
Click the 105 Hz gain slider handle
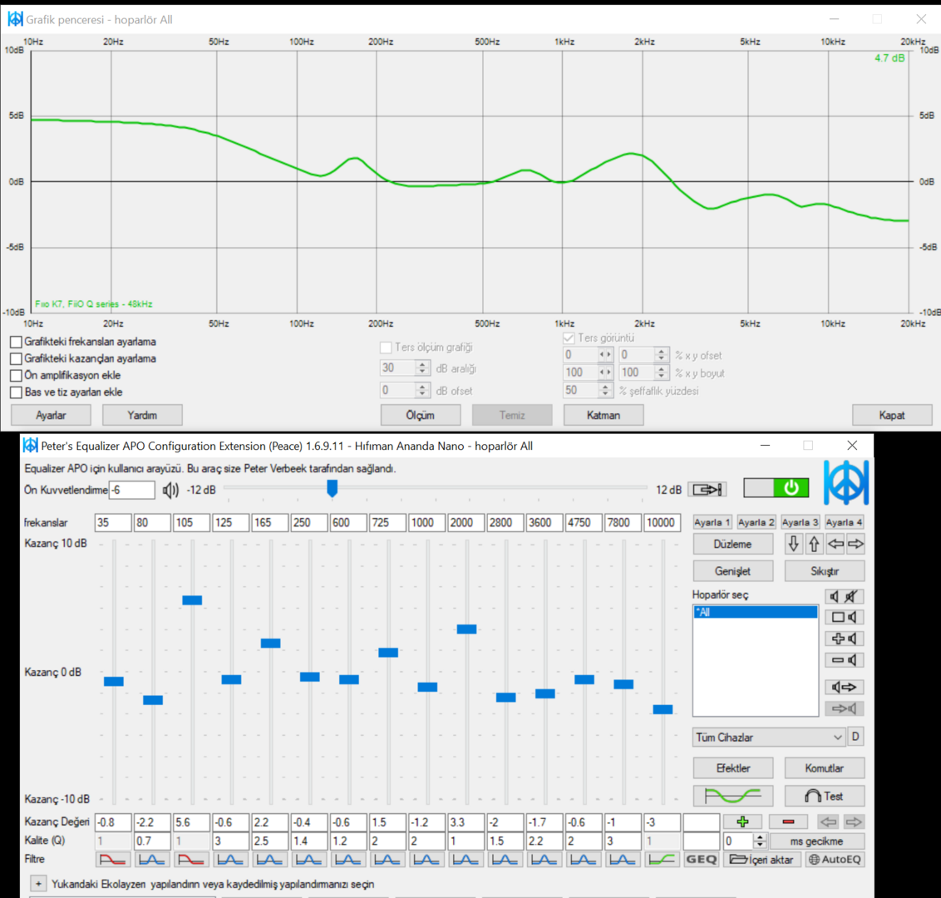point(192,600)
